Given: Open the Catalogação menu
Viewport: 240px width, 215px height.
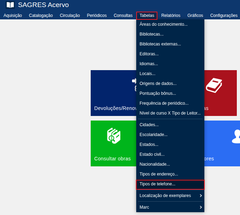Looking at the screenshot, I should 41,16.
